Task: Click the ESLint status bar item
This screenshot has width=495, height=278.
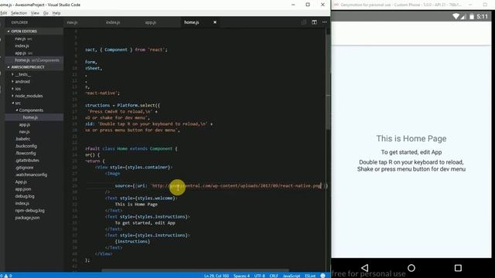Action: [x=310, y=276]
